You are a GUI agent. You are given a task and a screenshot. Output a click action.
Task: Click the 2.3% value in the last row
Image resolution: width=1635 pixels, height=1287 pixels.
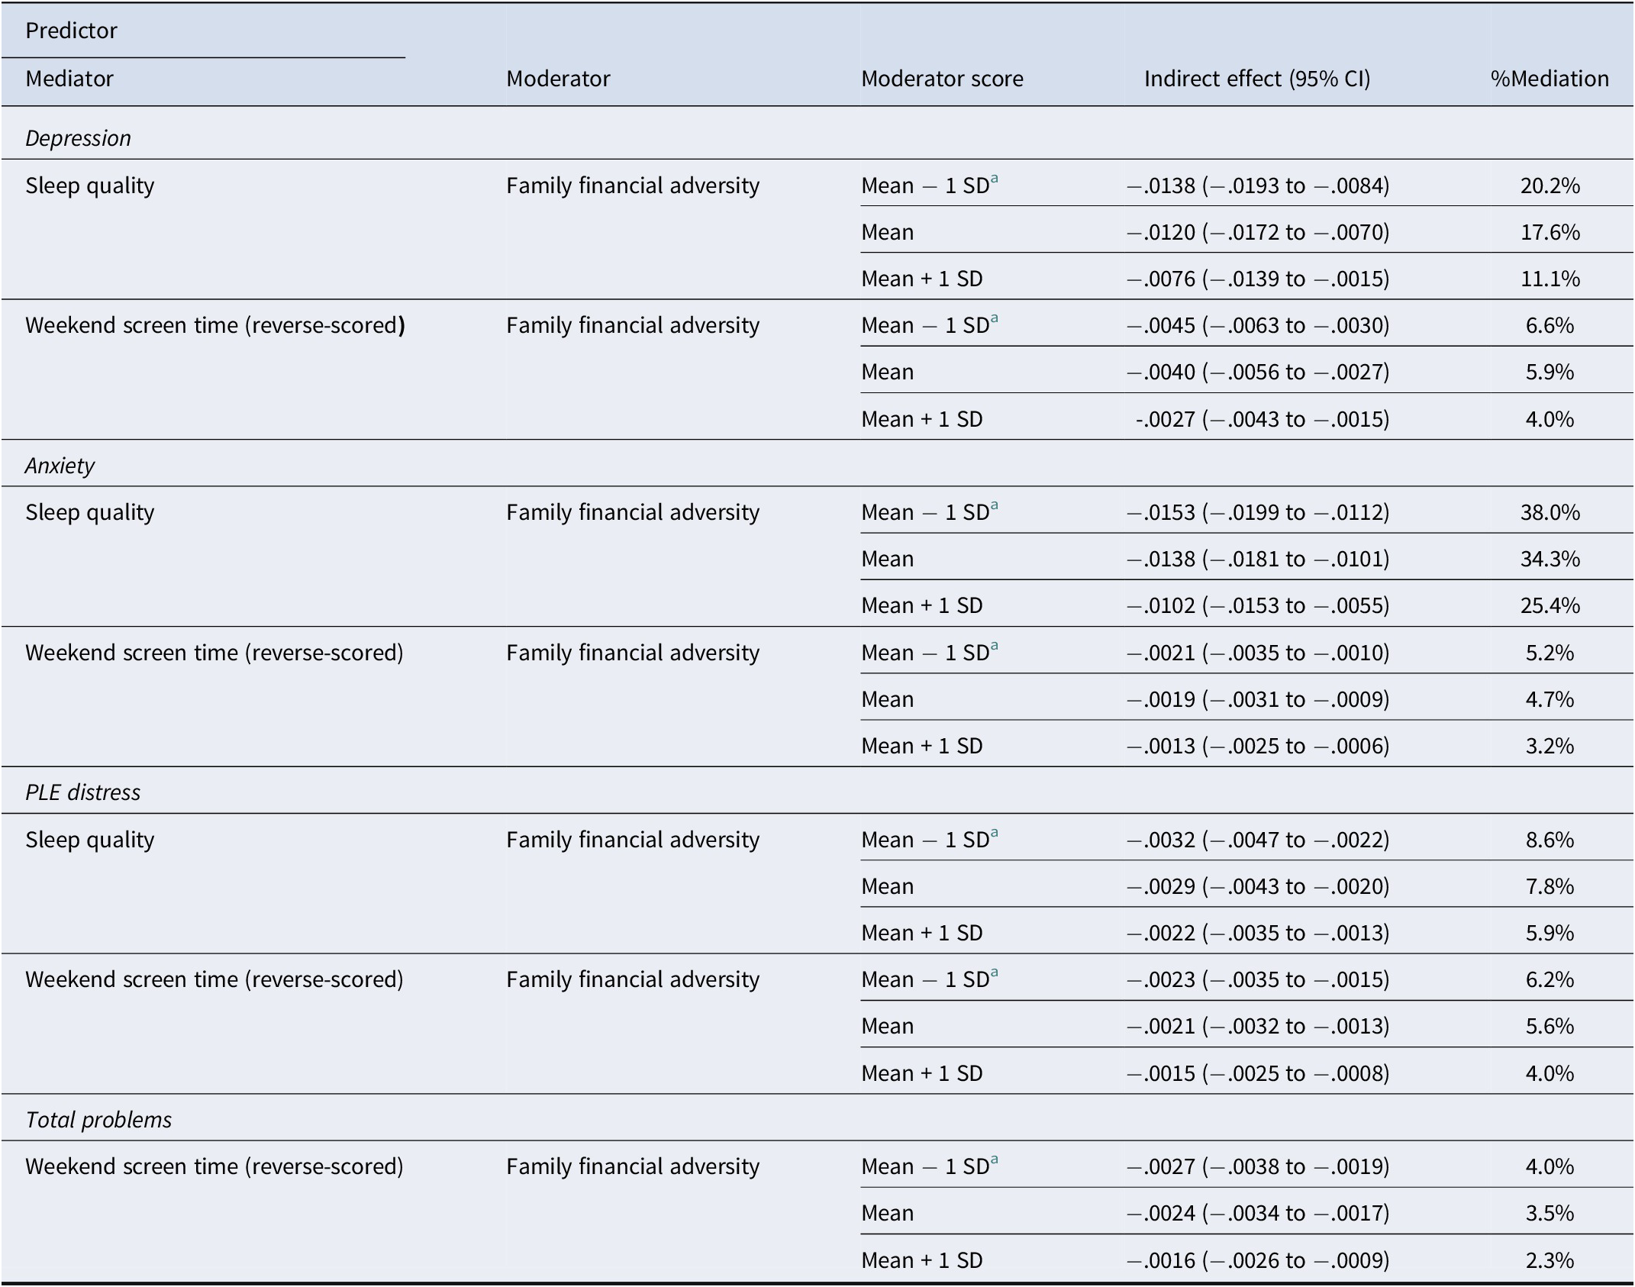(1550, 1260)
